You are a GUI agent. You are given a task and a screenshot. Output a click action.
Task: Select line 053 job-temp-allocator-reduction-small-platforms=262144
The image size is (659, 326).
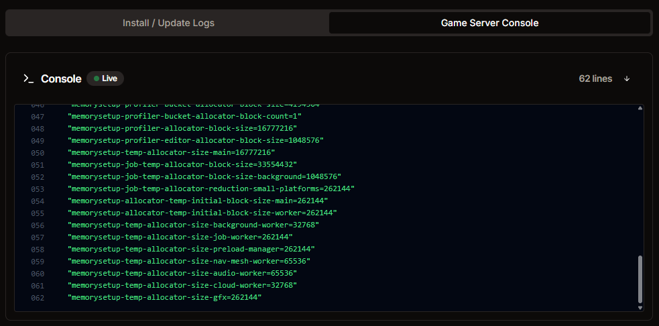point(211,188)
